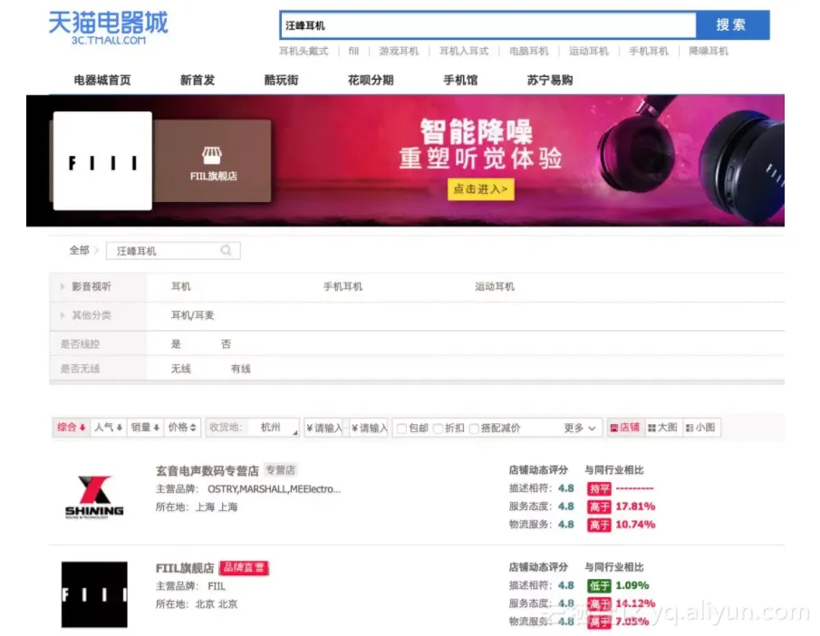Click the 降噪耳机 suggested keyword
The image size is (820, 636).
(x=709, y=51)
